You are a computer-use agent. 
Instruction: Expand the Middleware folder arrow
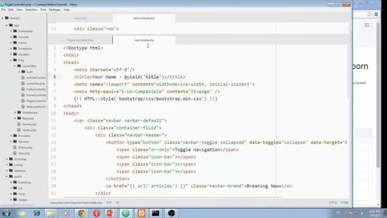15,113
